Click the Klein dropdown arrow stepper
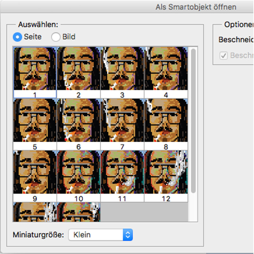Image resolution: width=254 pixels, height=254 pixels. pos(128,235)
